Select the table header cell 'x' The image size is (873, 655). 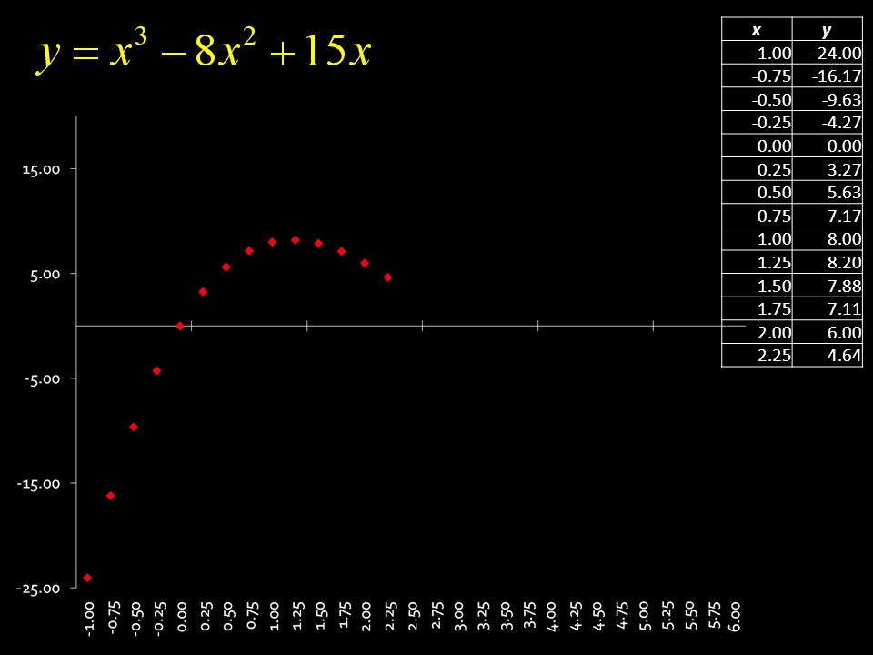(x=757, y=29)
